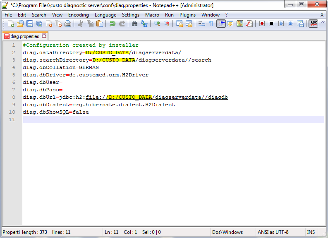Open the Macro menu
The image size is (328, 238).
point(152,15)
